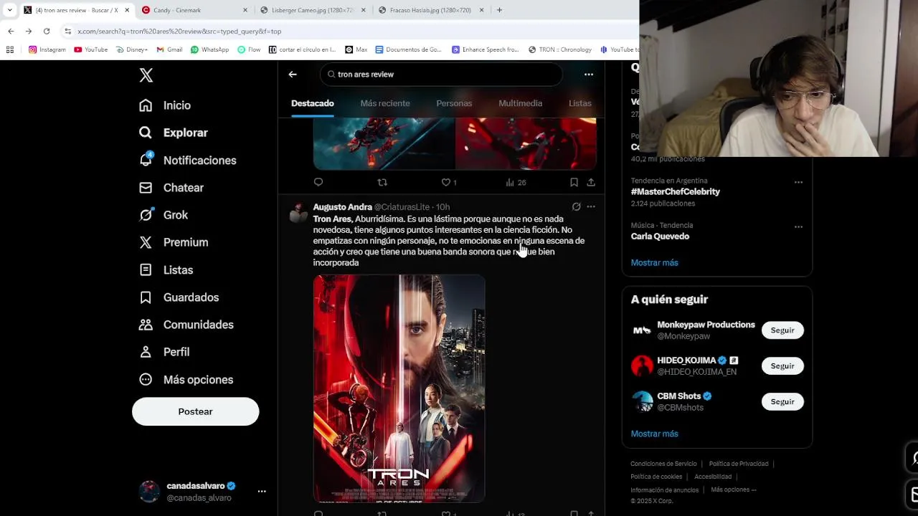The height and width of the screenshot is (516, 918).
Task: Open a new browser tab
Action: click(x=499, y=10)
